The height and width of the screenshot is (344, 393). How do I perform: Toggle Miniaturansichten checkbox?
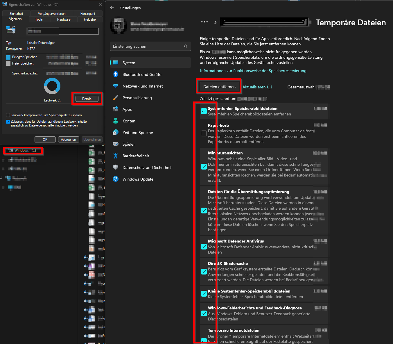pos(204,167)
